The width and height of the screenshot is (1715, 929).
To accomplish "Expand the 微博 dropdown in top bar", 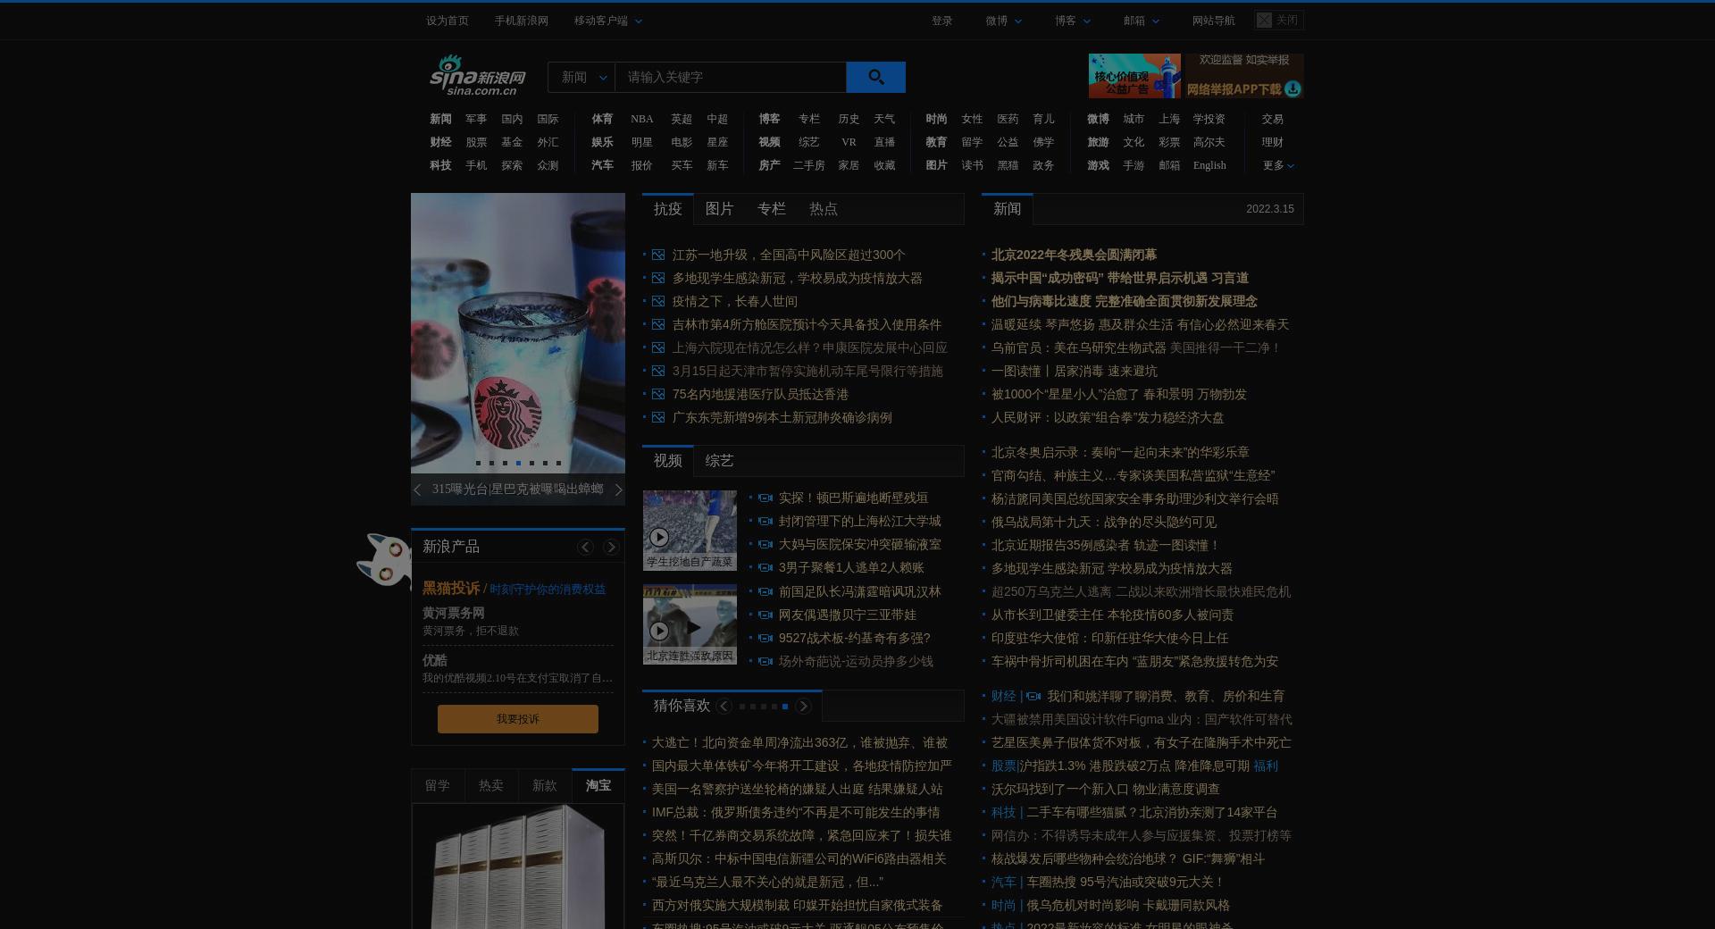I will pos(1004,21).
